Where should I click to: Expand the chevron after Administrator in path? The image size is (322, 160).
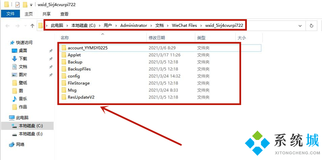[x=151, y=26]
